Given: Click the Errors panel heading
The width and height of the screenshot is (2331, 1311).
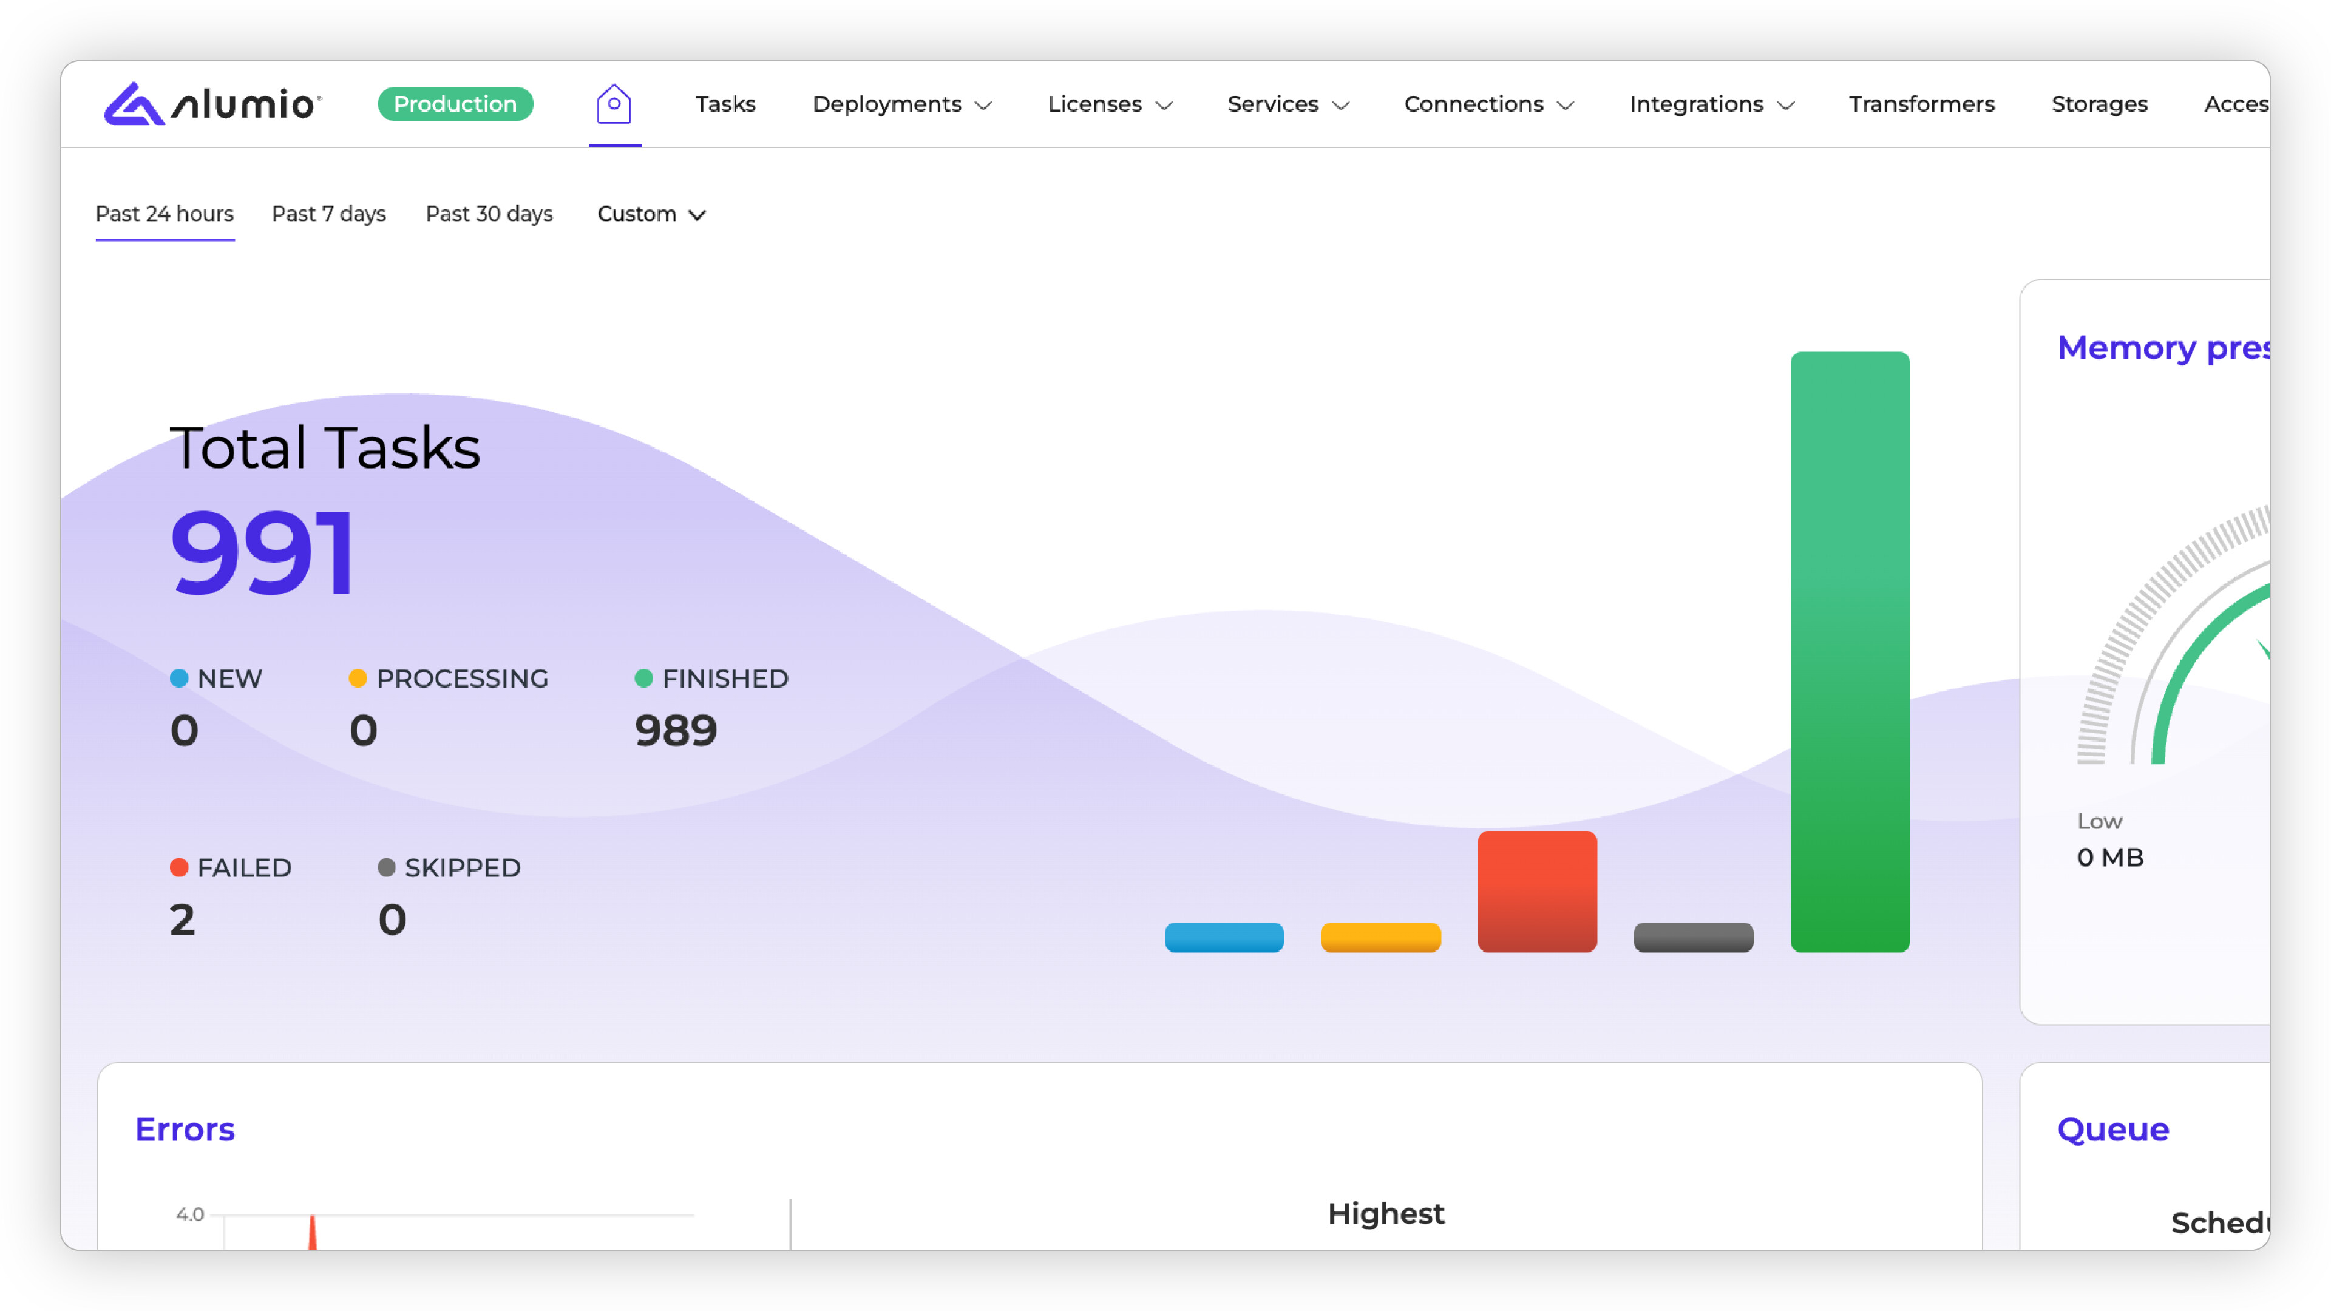Looking at the screenshot, I should pyautogui.click(x=185, y=1129).
